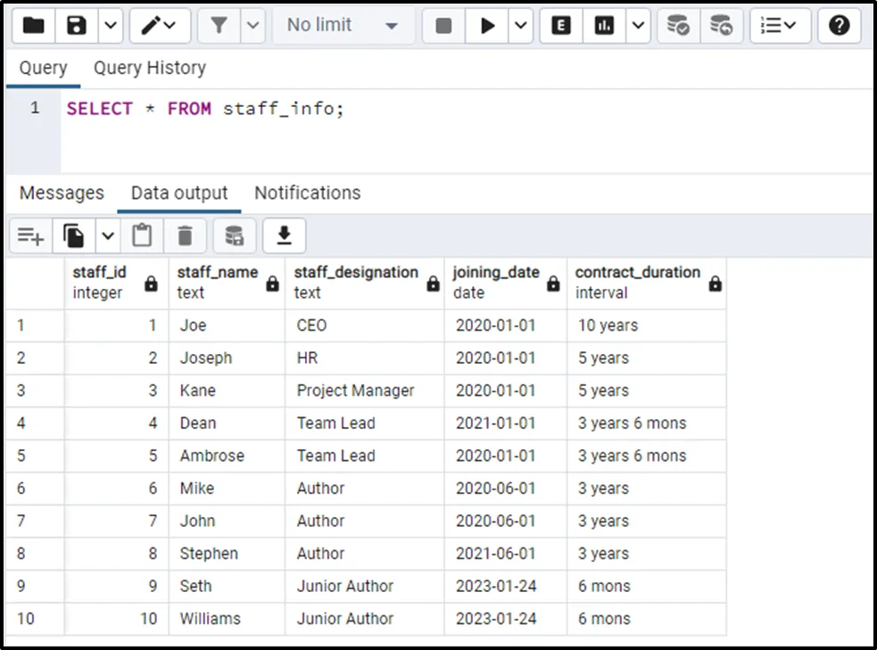Click the Stop query square icon
This screenshot has width=877, height=650.
pyautogui.click(x=443, y=26)
